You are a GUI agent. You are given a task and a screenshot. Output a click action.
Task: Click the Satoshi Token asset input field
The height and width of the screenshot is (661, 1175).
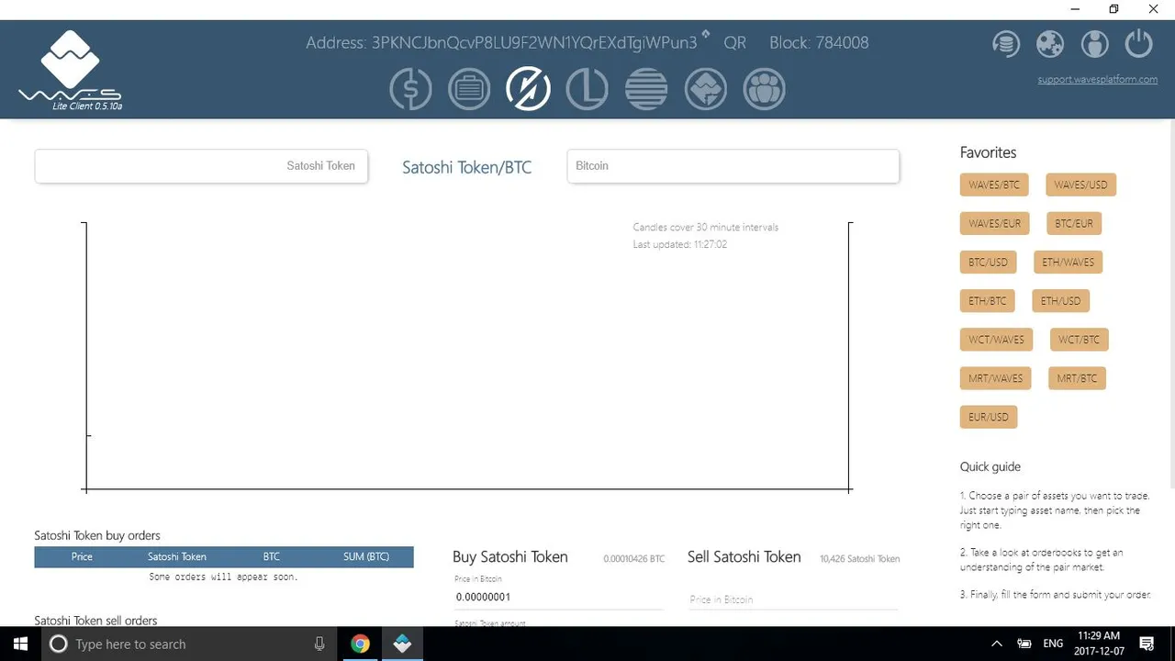(x=201, y=166)
